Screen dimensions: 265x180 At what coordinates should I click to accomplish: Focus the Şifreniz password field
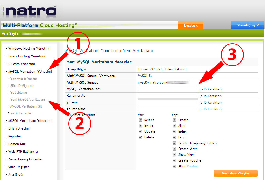(168, 102)
